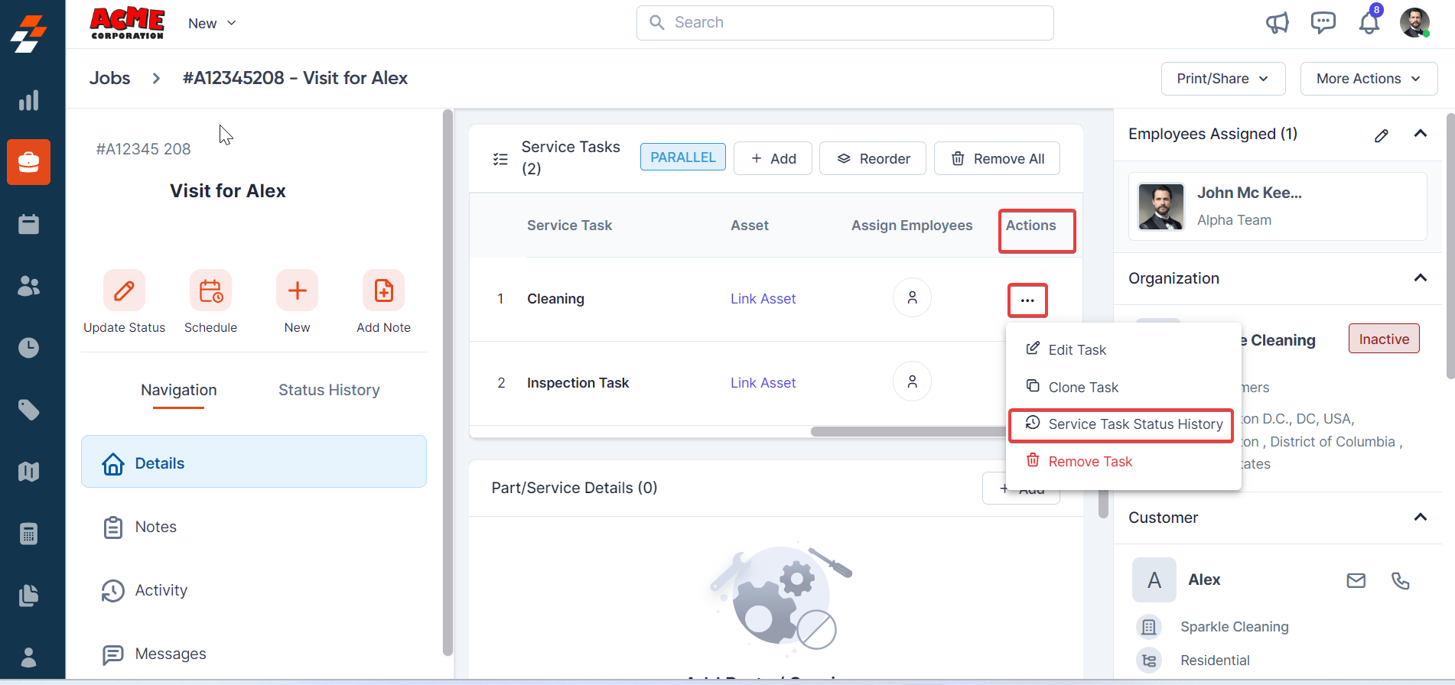
Task: Call customer Alex via phone icon
Action: (x=1400, y=580)
